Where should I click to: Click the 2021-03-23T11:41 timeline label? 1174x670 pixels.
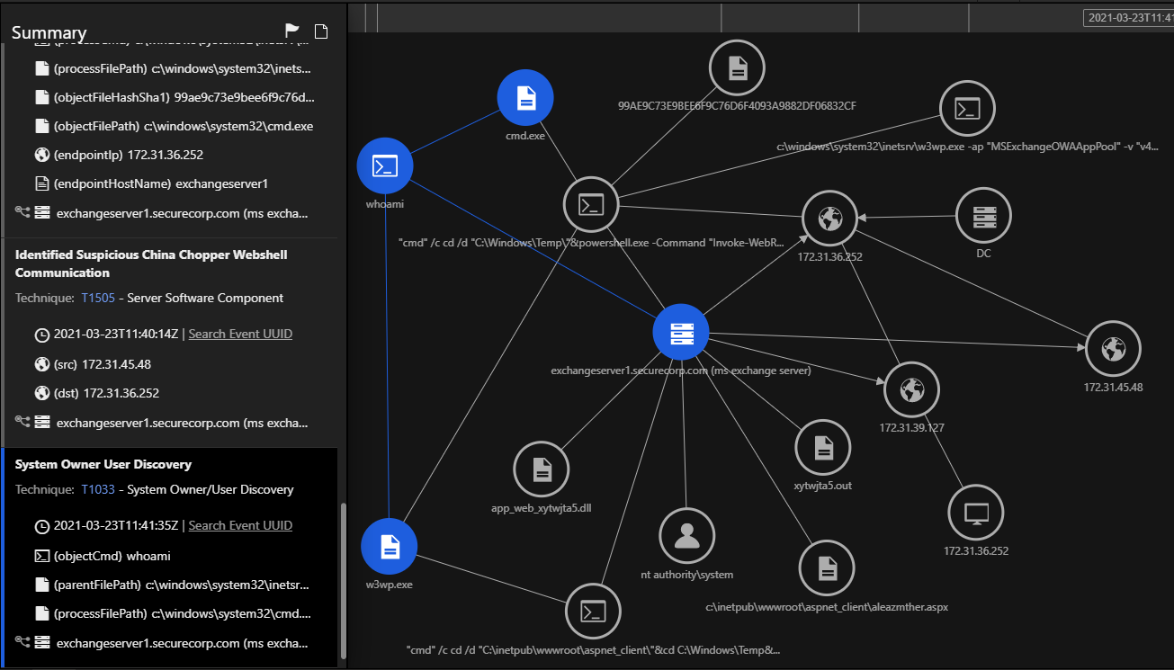(1128, 17)
